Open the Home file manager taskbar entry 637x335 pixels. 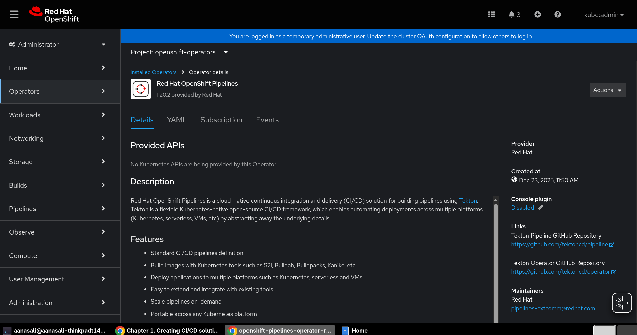(x=355, y=331)
